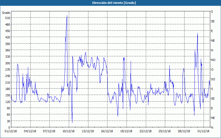Click the 420 value on the y-axis
The height and width of the screenshot is (138, 221).
8,37
